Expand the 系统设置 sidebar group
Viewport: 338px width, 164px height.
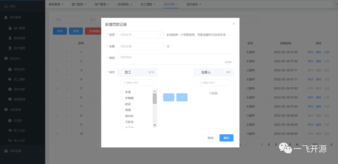point(40,151)
